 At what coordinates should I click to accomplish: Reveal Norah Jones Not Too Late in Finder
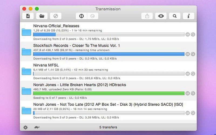[x=193, y=113]
